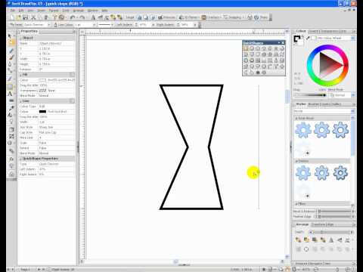Click the Depth slider in Arrange panel
This screenshot has width=363, height=272.
click(x=332, y=232)
